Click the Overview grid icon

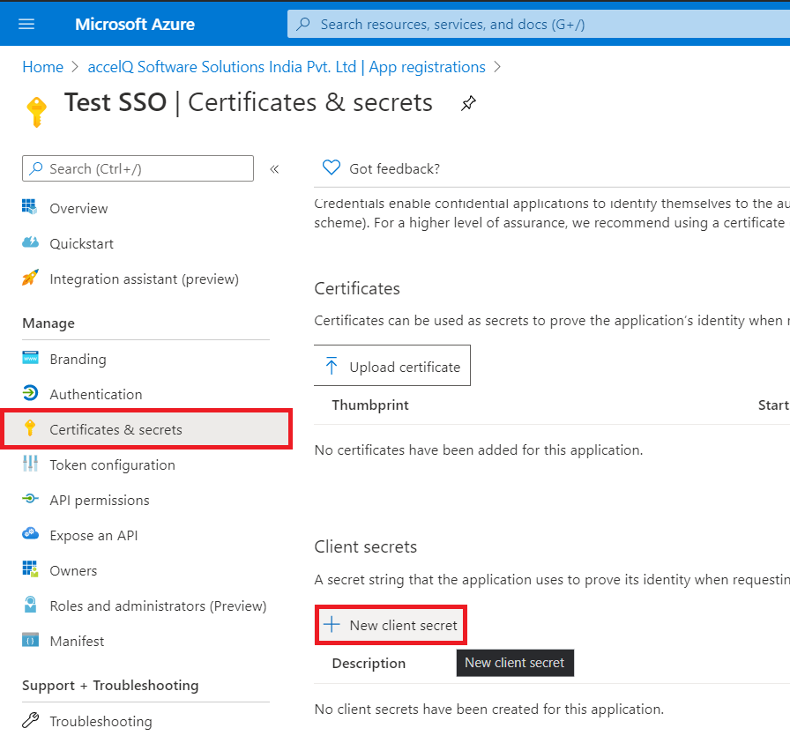pos(30,207)
